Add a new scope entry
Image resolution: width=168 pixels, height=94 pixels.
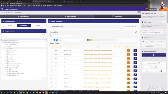point(164,22)
